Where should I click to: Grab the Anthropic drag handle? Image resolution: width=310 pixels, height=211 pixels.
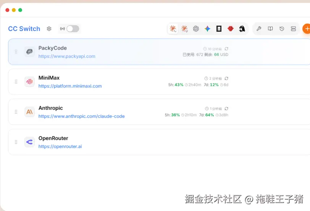pyautogui.click(x=16, y=112)
